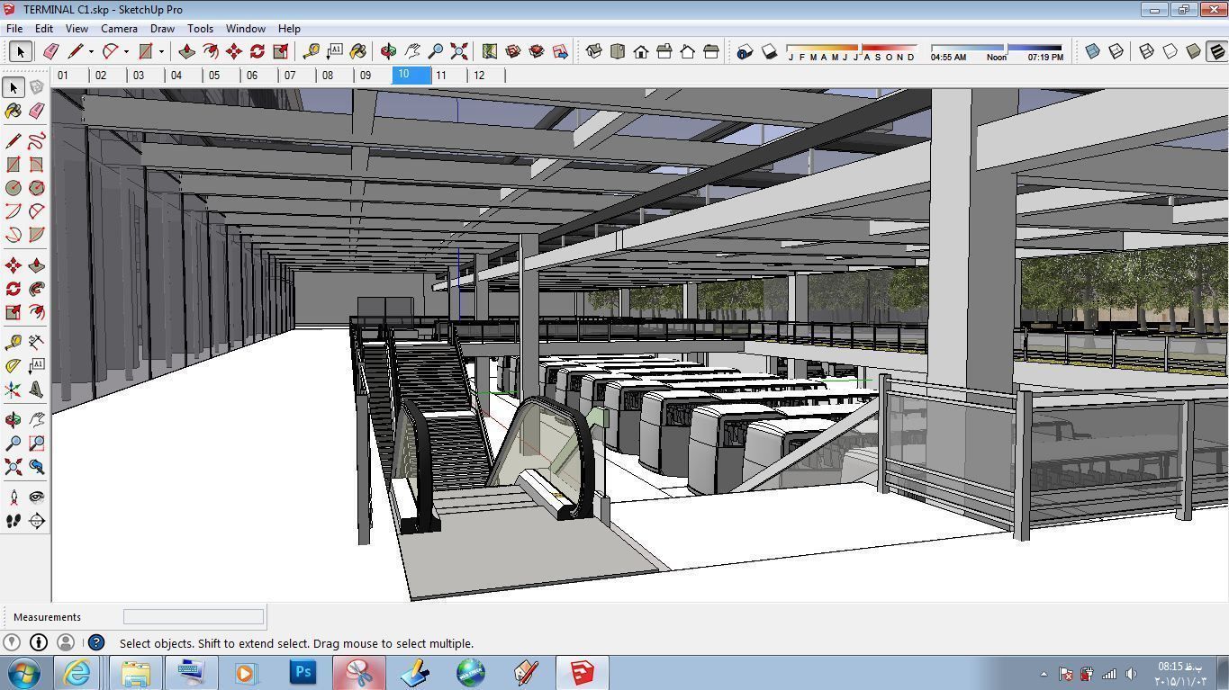
Task: Activate Look Around eye tool
Action: tap(37, 497)
